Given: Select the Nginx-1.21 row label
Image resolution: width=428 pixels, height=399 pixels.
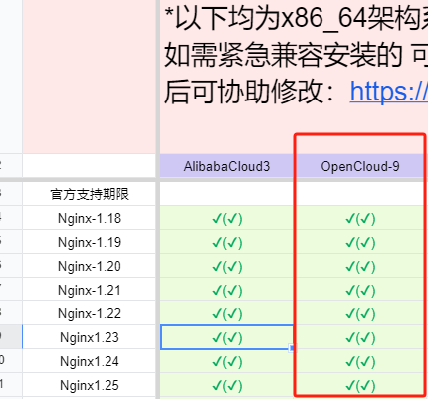Looking at the screenshot, I should [90, 290].
